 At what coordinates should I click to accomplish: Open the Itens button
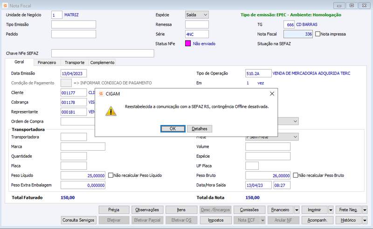(181, 210)
